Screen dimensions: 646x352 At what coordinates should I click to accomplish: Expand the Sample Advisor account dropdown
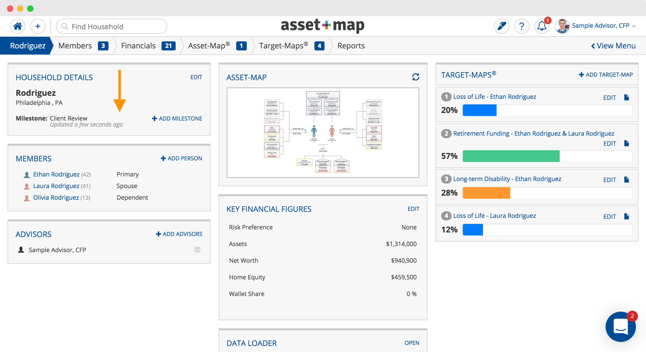coord(634,26)
